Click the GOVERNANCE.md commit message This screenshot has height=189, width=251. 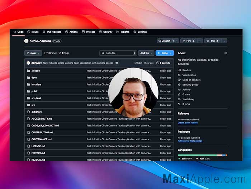pos(119,139)
